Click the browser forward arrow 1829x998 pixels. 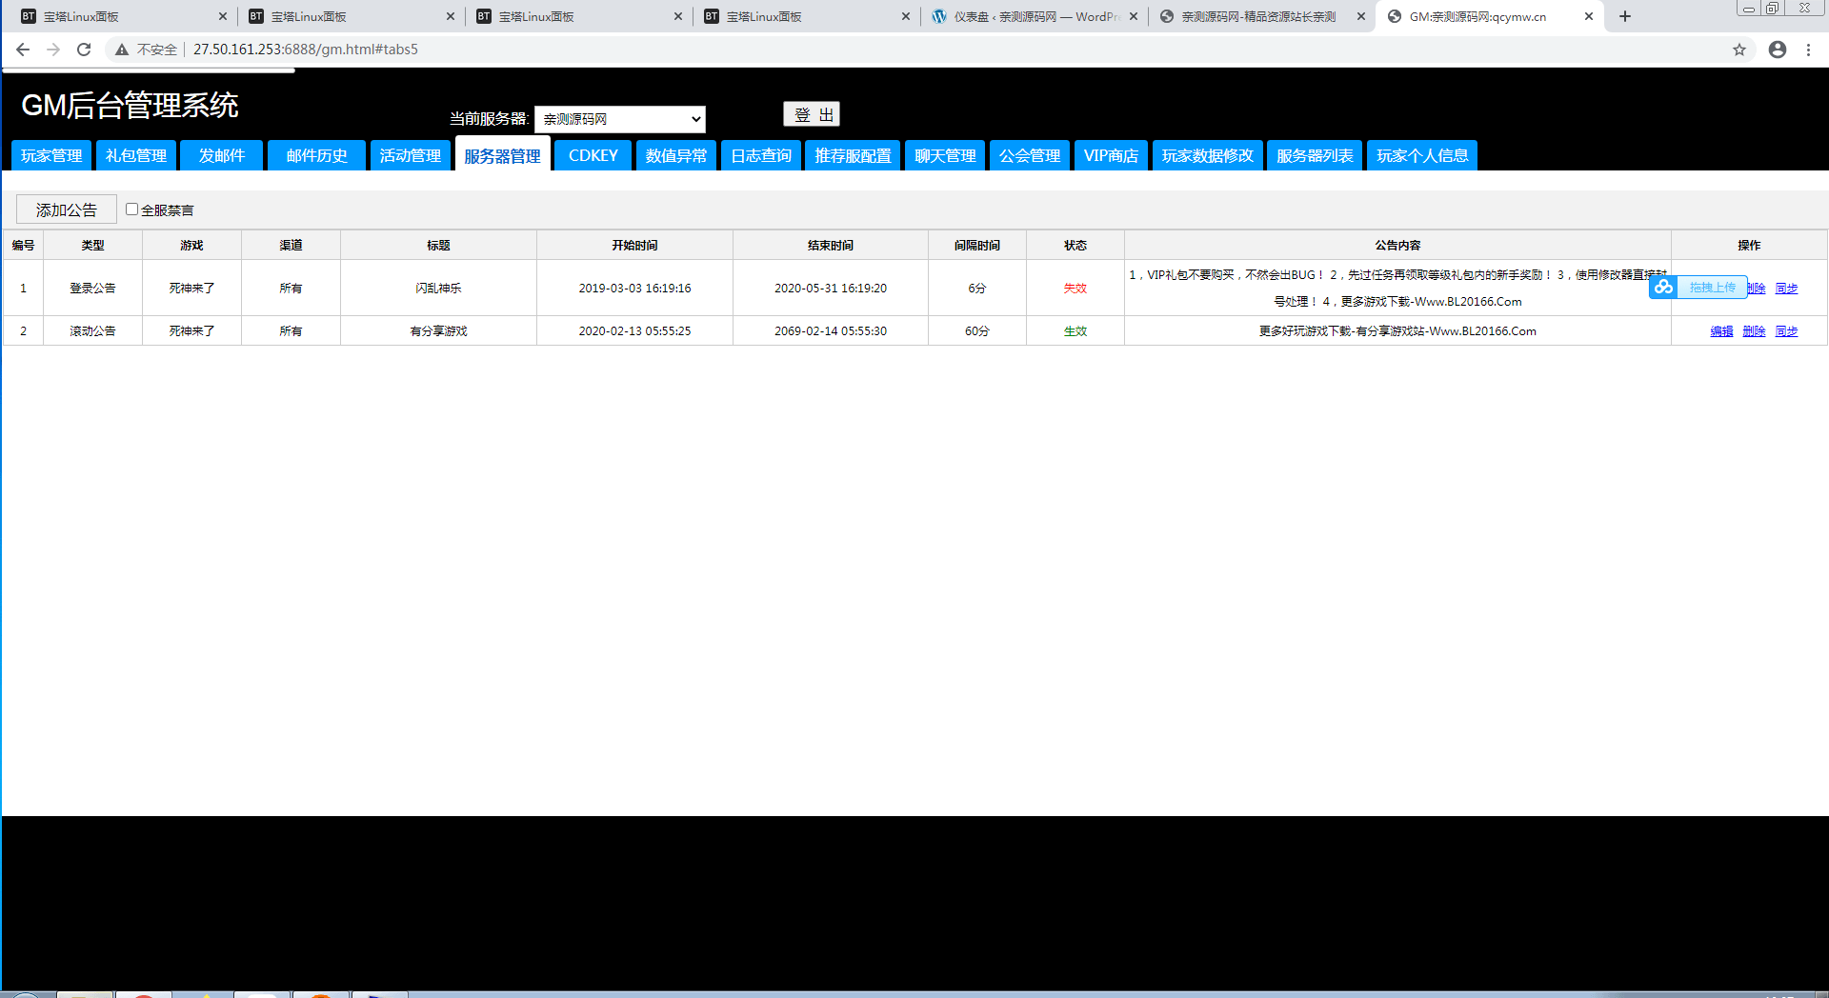pyautogui.click(x=53, y=50)
